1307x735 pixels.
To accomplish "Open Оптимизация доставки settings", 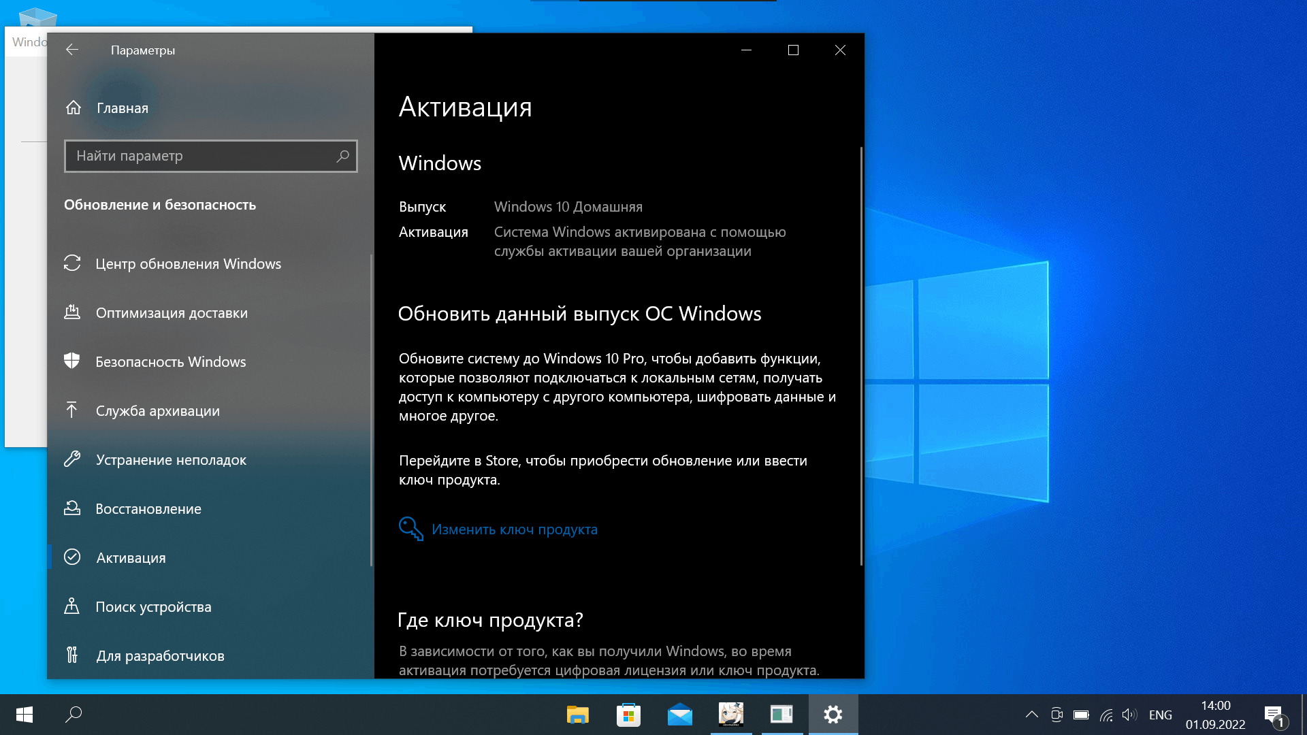I will tap(172, 313).
